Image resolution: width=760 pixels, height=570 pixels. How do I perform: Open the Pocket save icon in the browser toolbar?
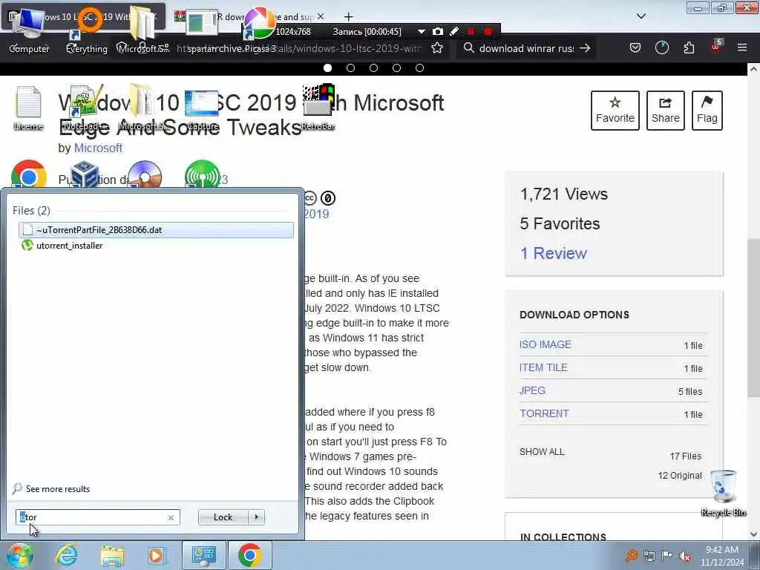click(635, 47)
